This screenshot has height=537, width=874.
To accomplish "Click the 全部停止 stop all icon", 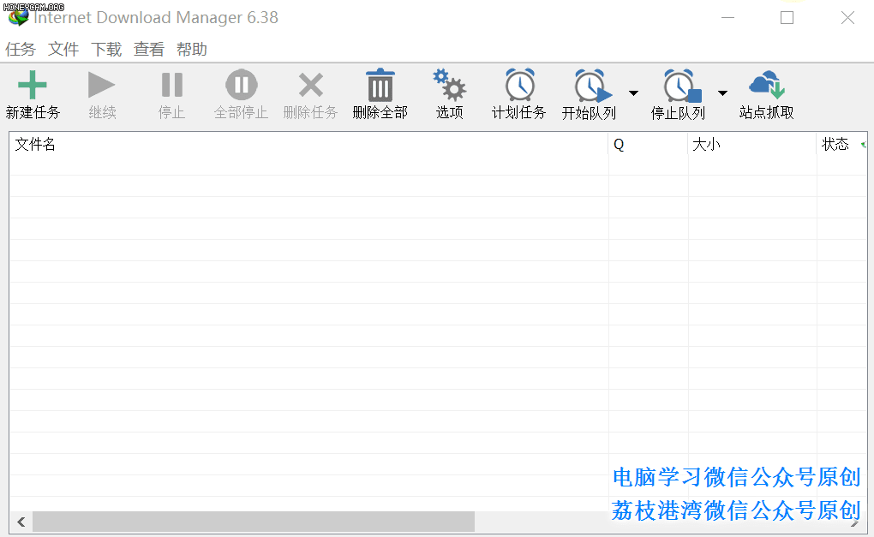I will point(242,86).
